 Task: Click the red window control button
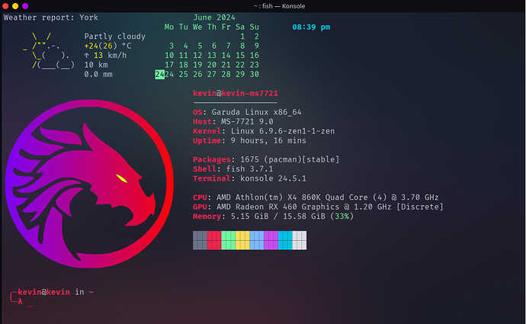click(x=5, y=5)
